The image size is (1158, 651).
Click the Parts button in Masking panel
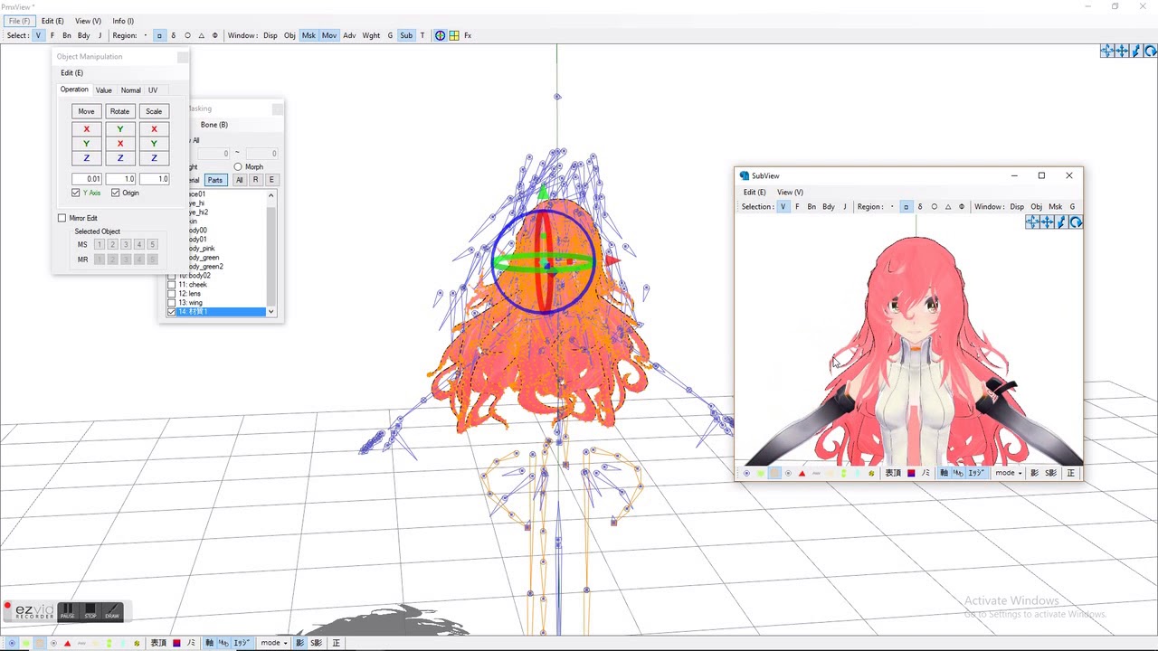(x=215, y=180)
